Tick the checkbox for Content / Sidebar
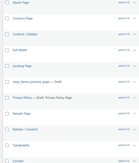 pos(7,34)
